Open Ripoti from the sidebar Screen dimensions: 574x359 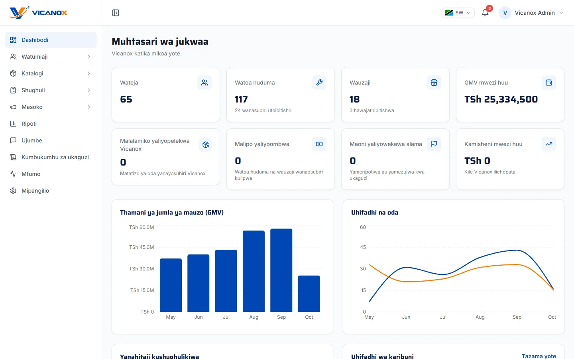click(51, 124)
